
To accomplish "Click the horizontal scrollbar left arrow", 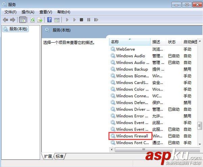I will pos(112,150).
